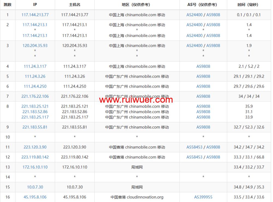Image resolution: width=273 pixels, height=202 pixels.
Task: Open IP link 117.144.213.77 in hop 1
Action: [35, 15]
